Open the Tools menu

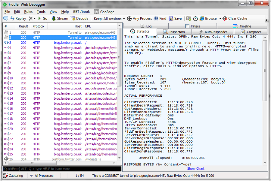(x=41, y=12)
